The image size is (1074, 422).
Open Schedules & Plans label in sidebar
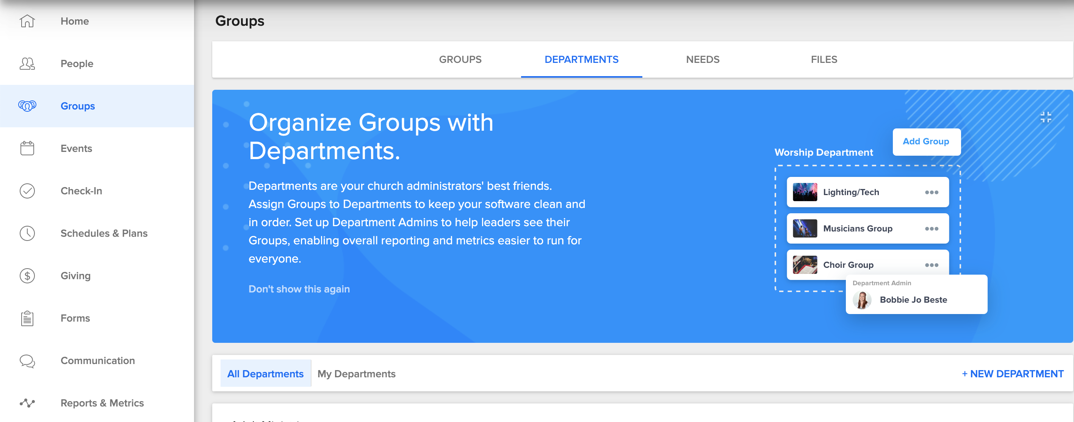(x=104, y=233)
